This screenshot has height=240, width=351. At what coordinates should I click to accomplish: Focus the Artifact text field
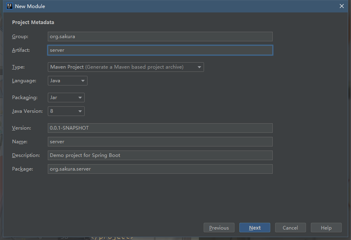(x=160, y=50)
